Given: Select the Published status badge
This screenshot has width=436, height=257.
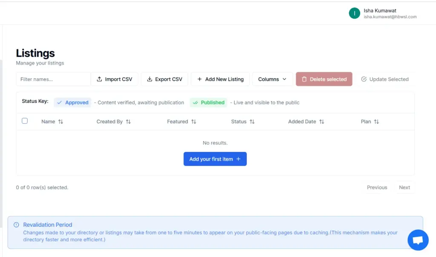Looking at the screenshot, I should (208, 102).
